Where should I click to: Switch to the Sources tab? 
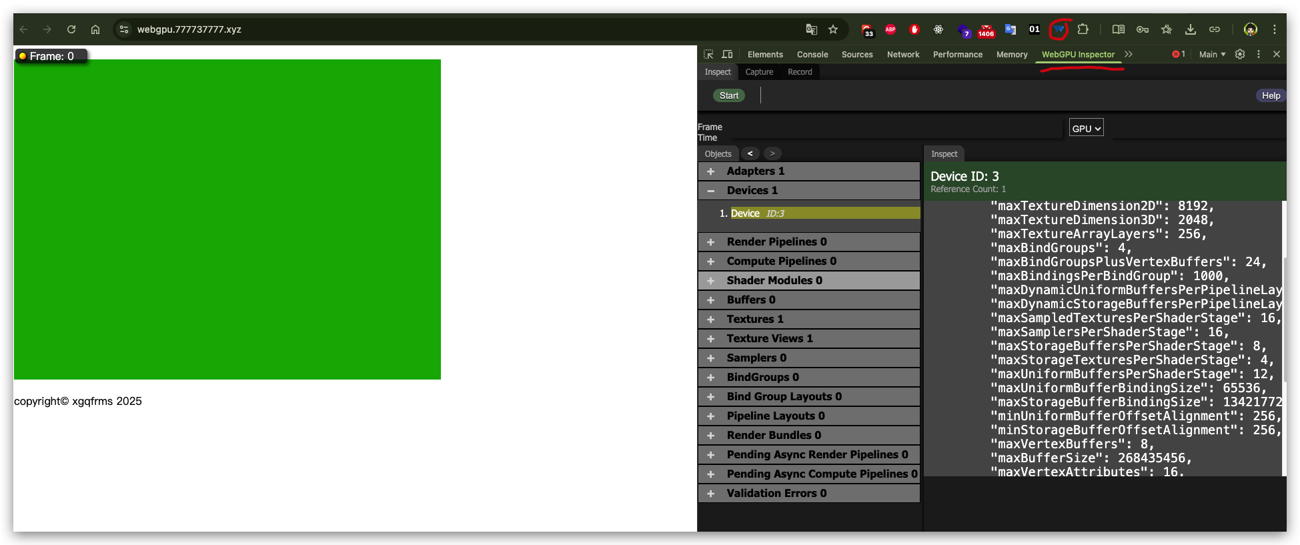(x=857, y=55)
